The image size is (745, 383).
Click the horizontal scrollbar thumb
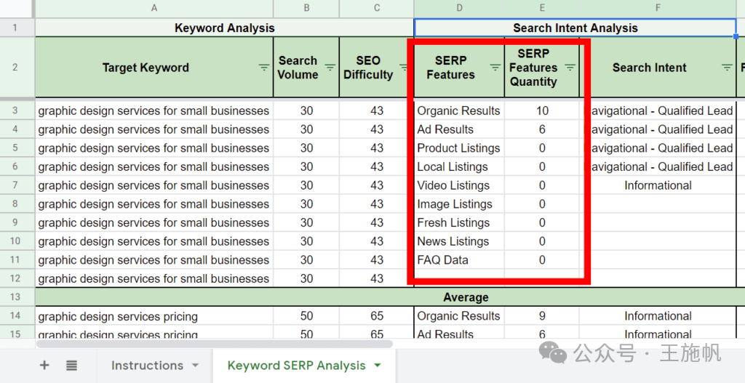coord(215,344)
